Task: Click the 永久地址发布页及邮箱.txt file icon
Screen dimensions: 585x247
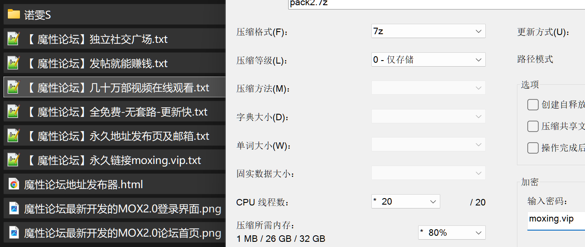Action: [x=14, y=136]
